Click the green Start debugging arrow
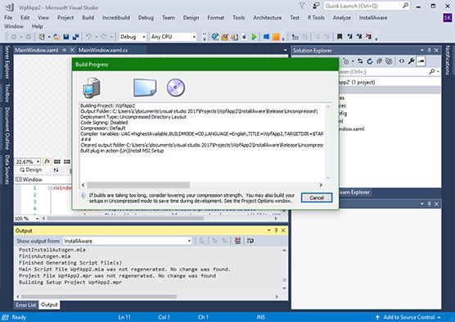This screenshot has width=455, height=322. coord(254,37)
